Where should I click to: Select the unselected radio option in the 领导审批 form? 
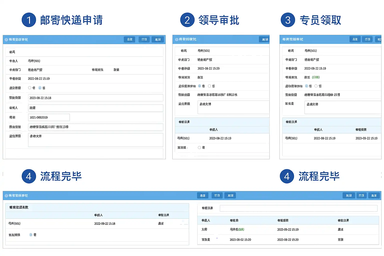(209, 86)
